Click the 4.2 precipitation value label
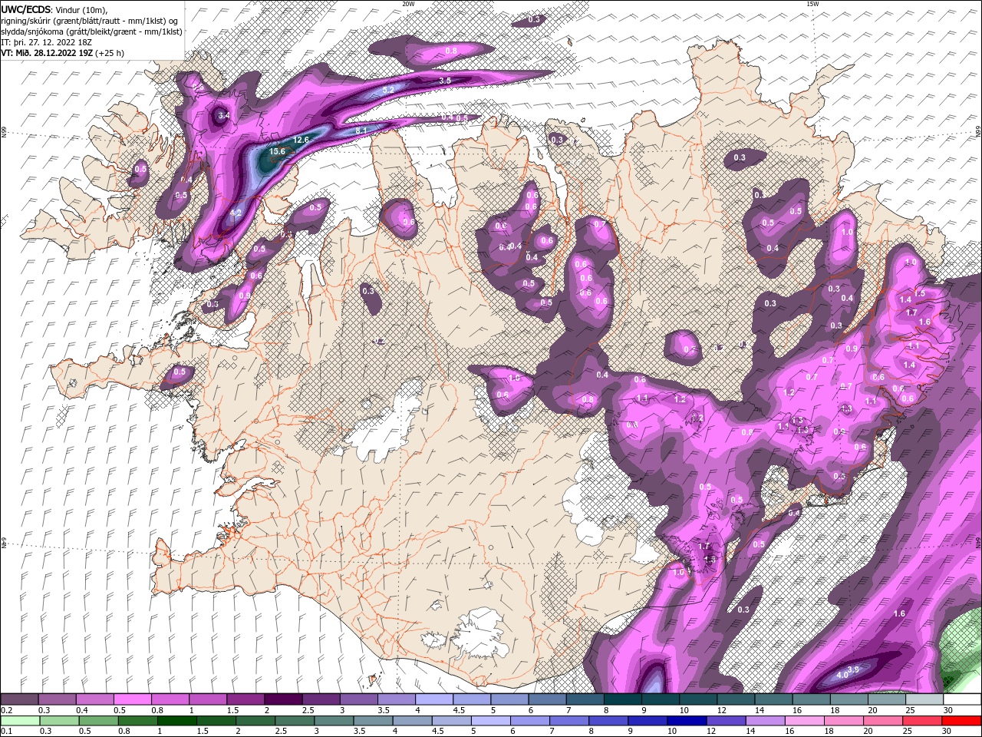Screen dimensions: 982x737 point(236,213)
